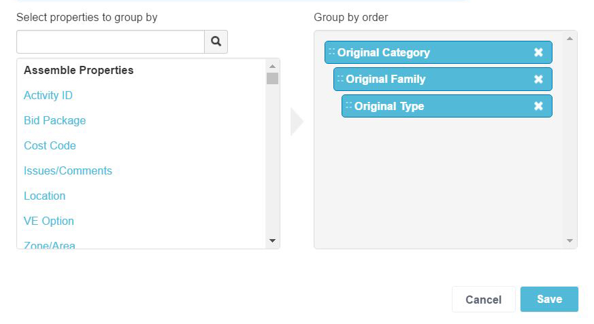594x324 pixels.
Task: Click drag handle of Original Category
Action: tap(332, 52)
